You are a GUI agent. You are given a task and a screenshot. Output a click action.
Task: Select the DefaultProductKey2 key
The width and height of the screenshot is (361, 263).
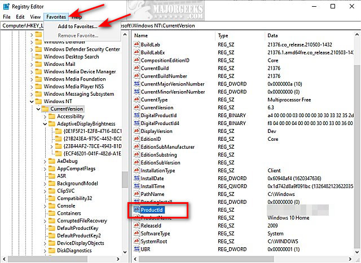click(x=79, y=235)
